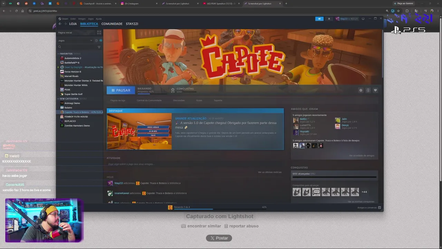Open Super Battle Golf entry
Image resolution: width=442 pixels, height=249 pixels.
[74, 94]
